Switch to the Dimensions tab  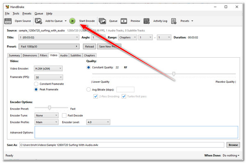tap(30, 56)
